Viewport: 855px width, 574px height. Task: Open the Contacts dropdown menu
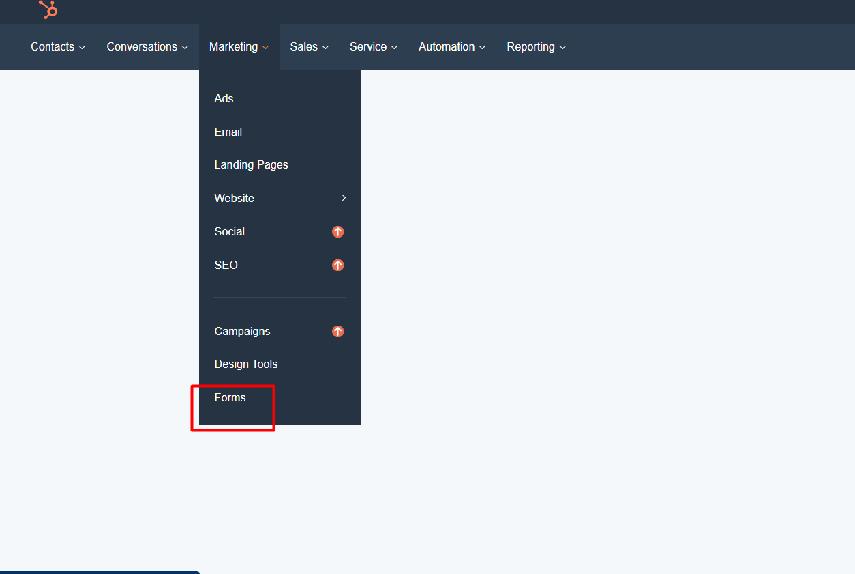[58, 47]
